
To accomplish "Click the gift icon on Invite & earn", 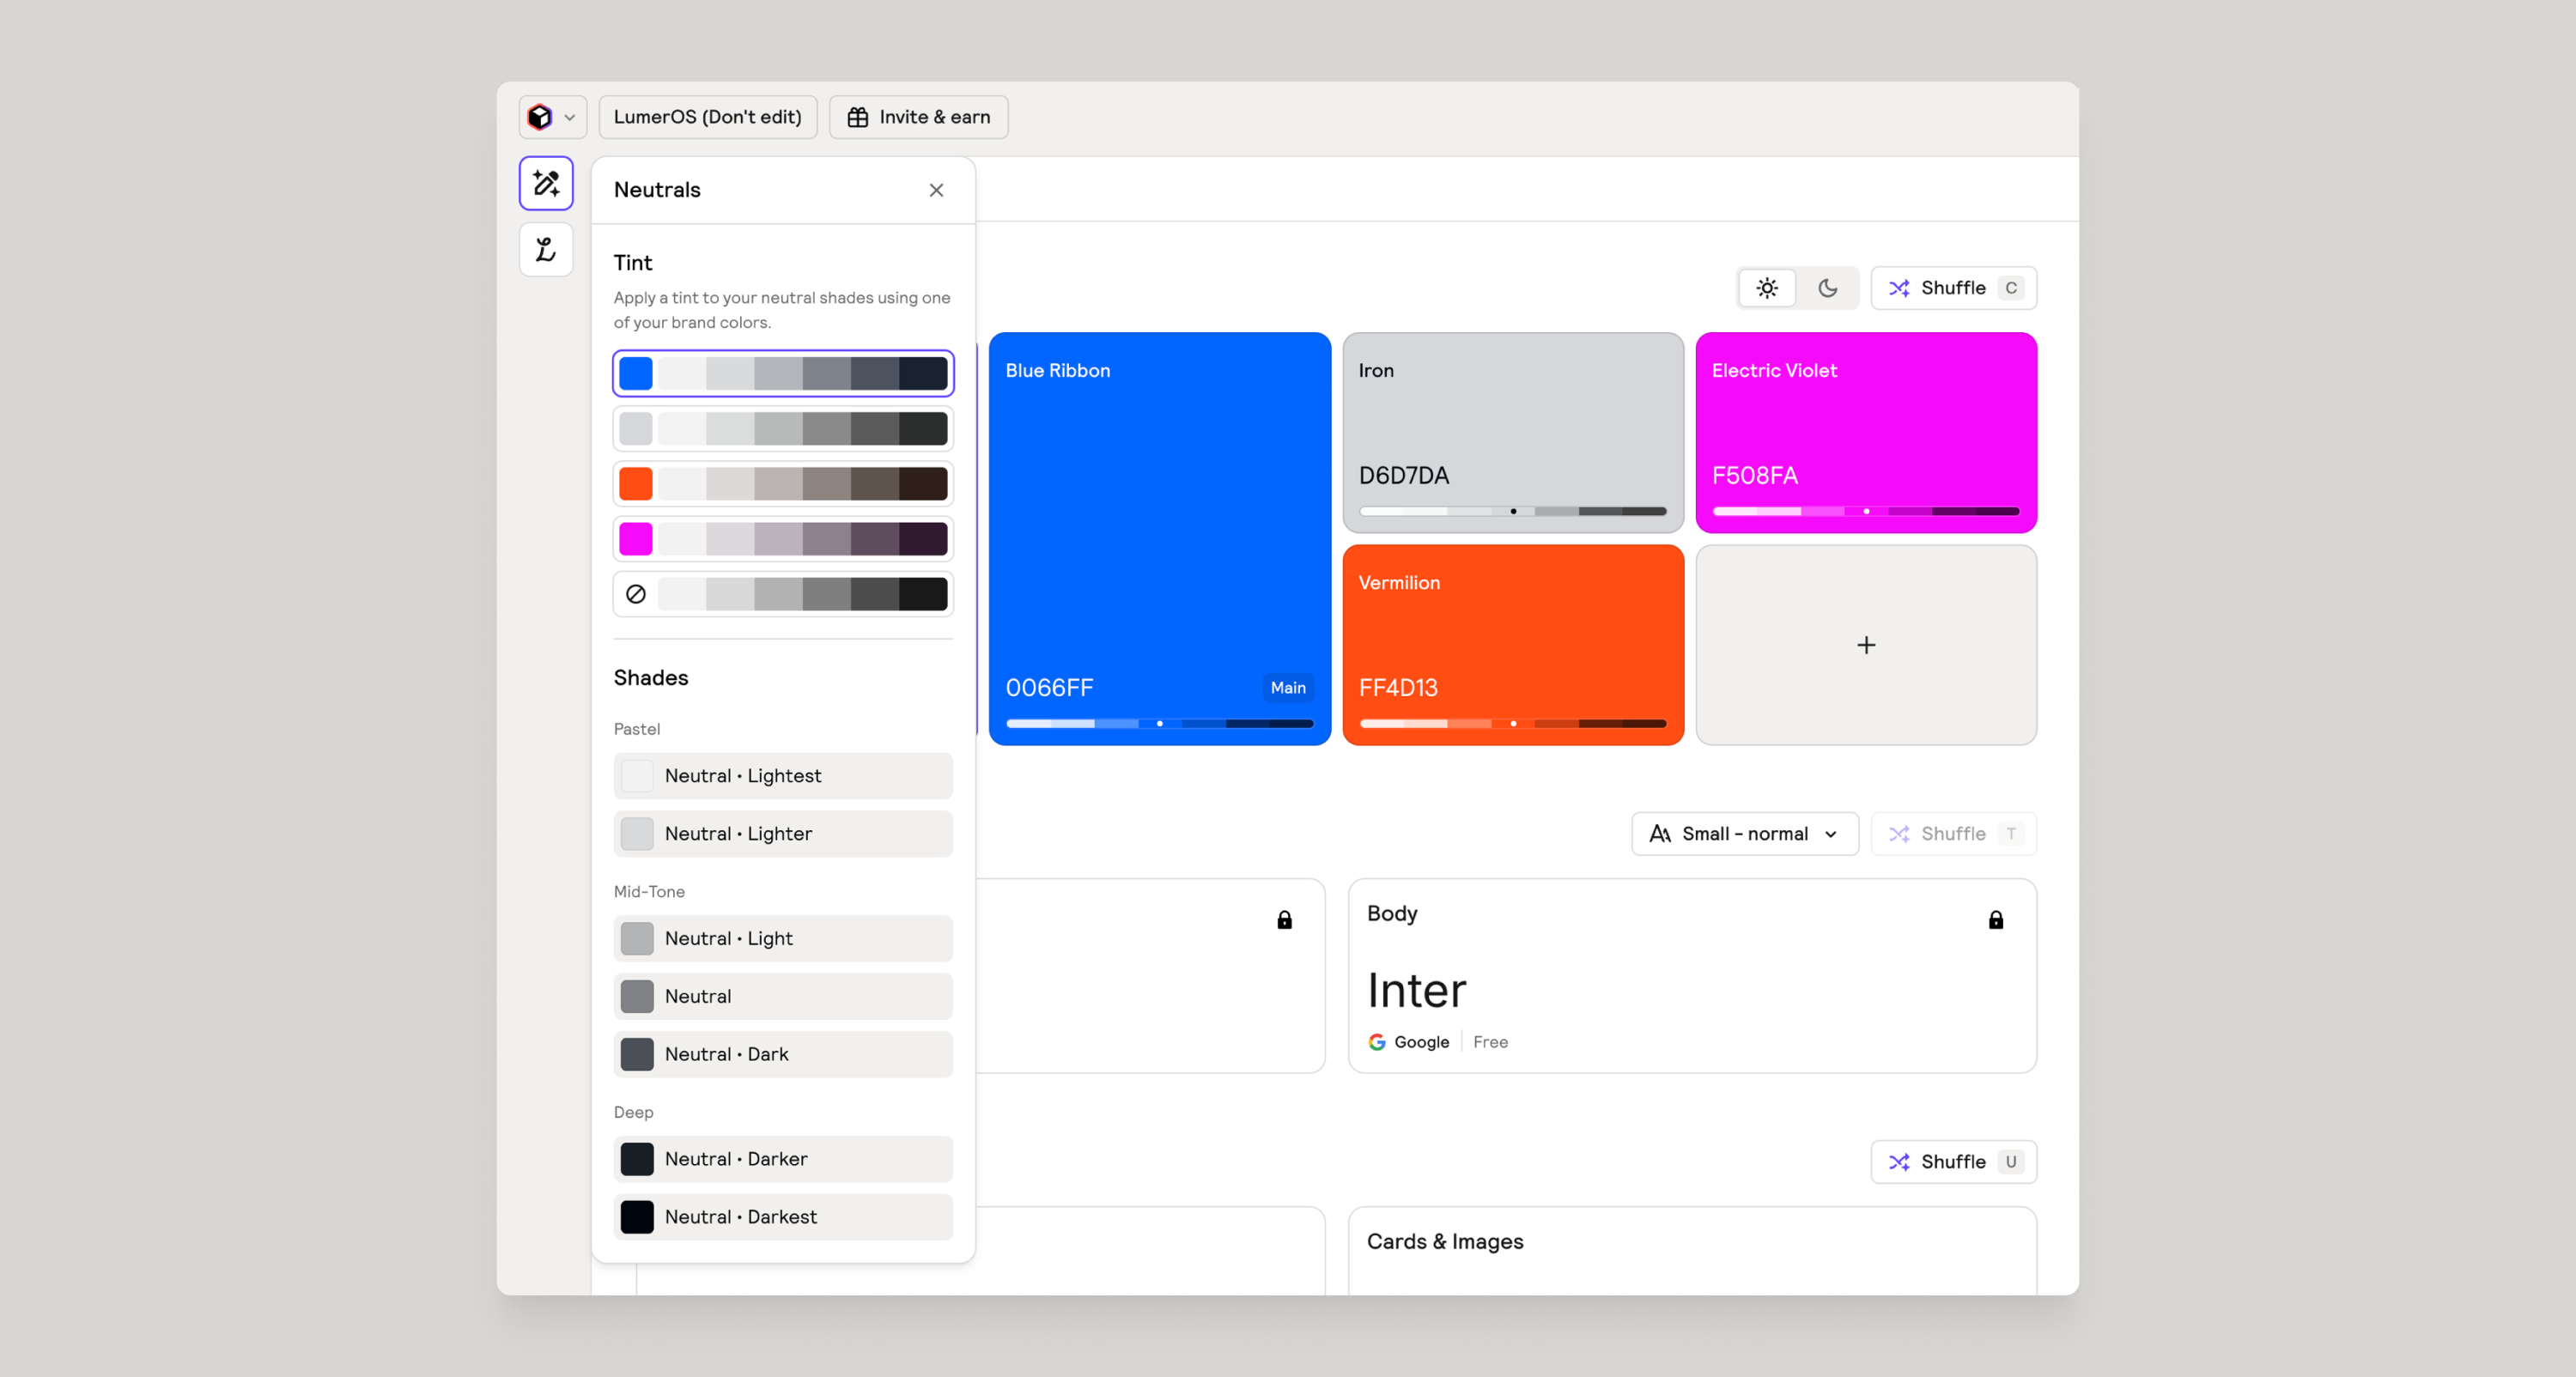I will pyautogui.click(x=858, y=117).
